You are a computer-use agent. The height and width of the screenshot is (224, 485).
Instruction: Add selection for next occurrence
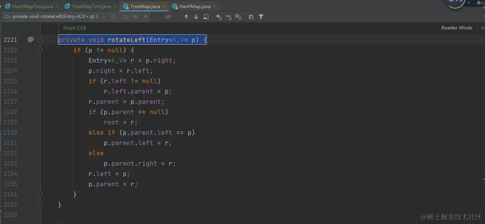click(219, 17)
